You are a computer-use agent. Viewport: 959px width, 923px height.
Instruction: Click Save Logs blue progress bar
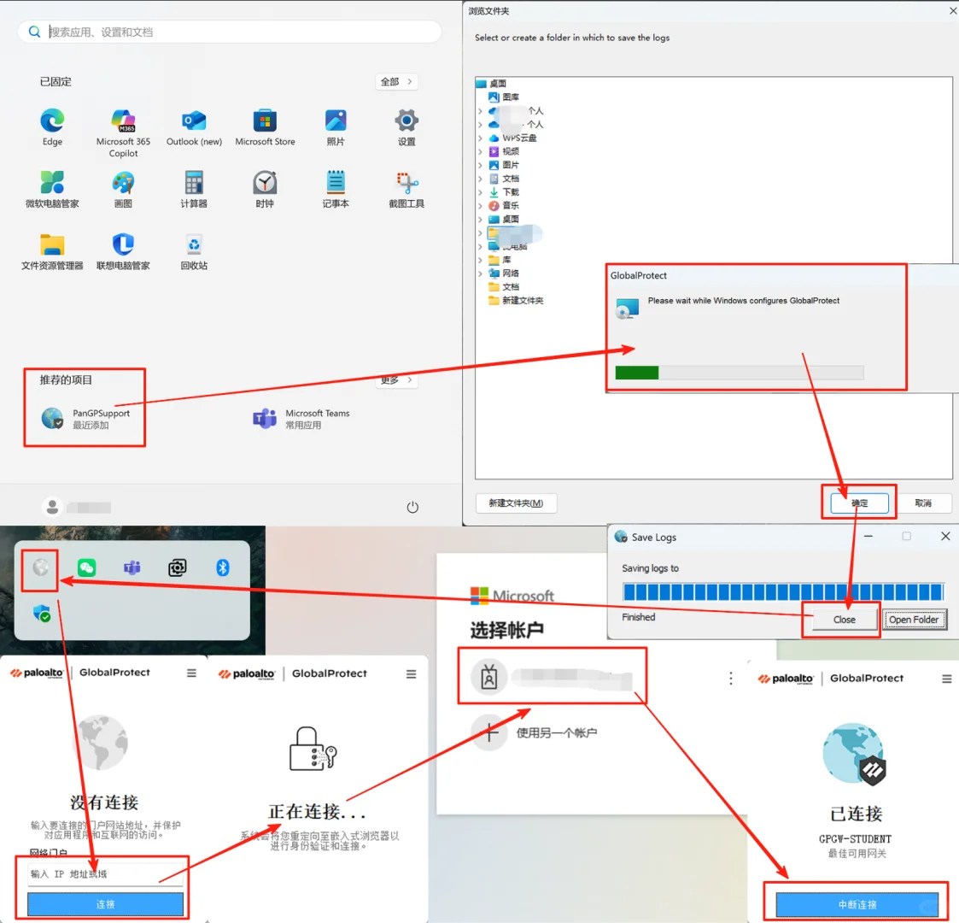[783, 592]
